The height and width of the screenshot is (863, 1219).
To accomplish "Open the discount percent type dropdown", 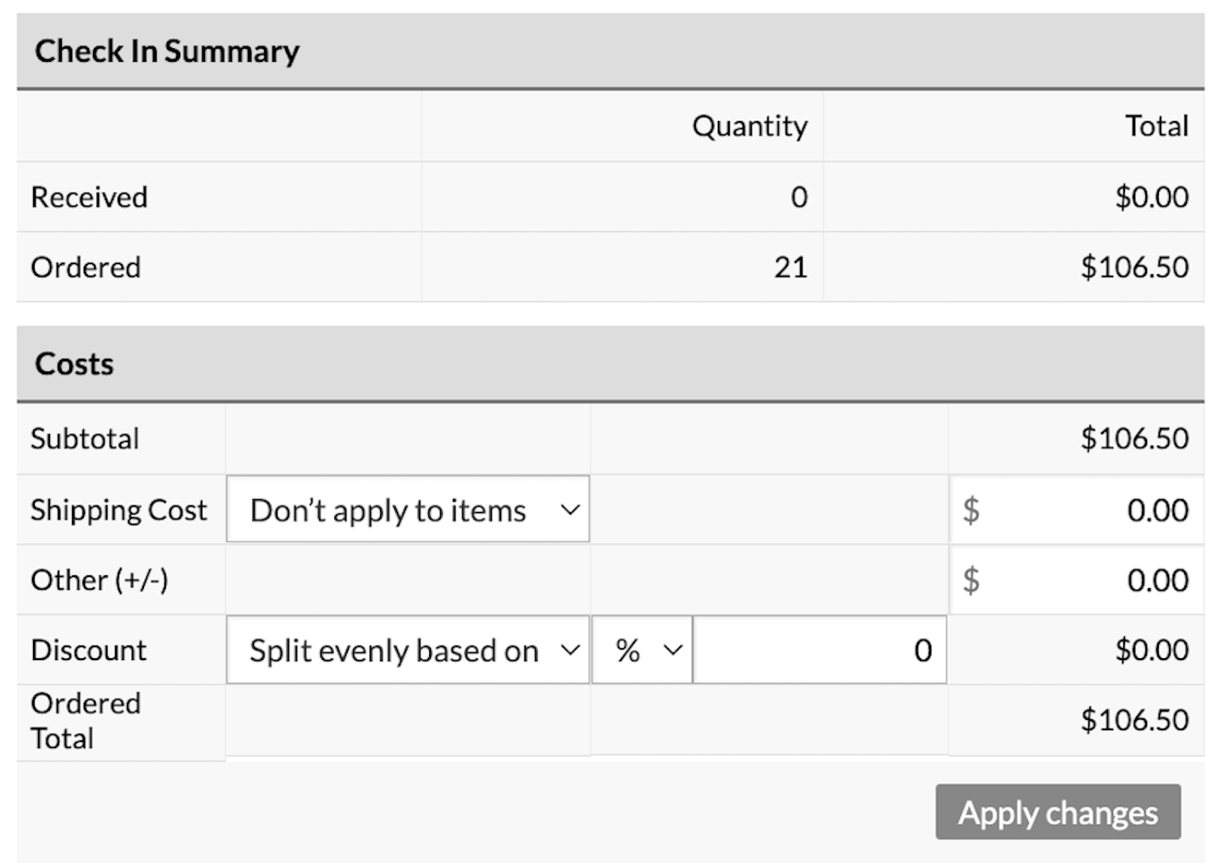I will (x=642, y=651).
